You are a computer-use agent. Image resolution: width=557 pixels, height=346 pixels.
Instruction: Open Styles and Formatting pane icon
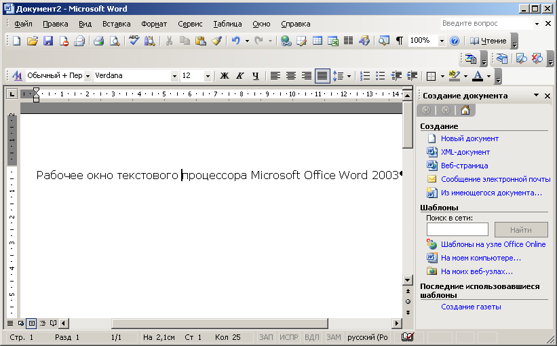(x=17, y=76)
